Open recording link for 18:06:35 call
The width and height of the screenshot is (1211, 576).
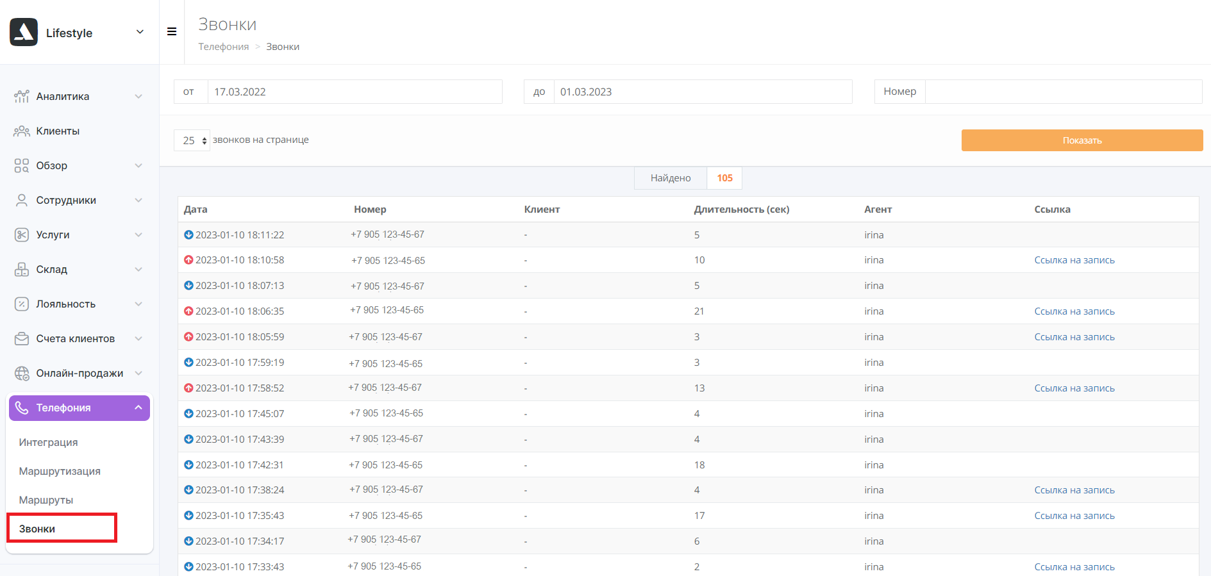click(x=1074, y=311)
